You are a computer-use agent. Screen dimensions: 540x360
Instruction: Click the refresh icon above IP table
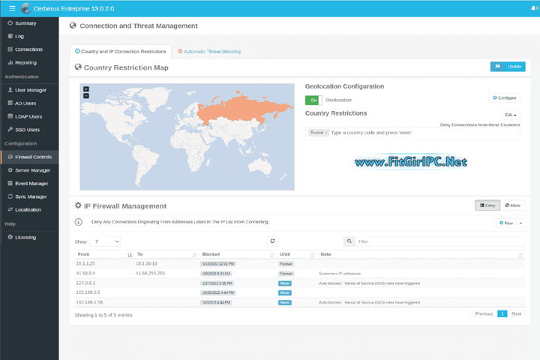coord(272,241)
